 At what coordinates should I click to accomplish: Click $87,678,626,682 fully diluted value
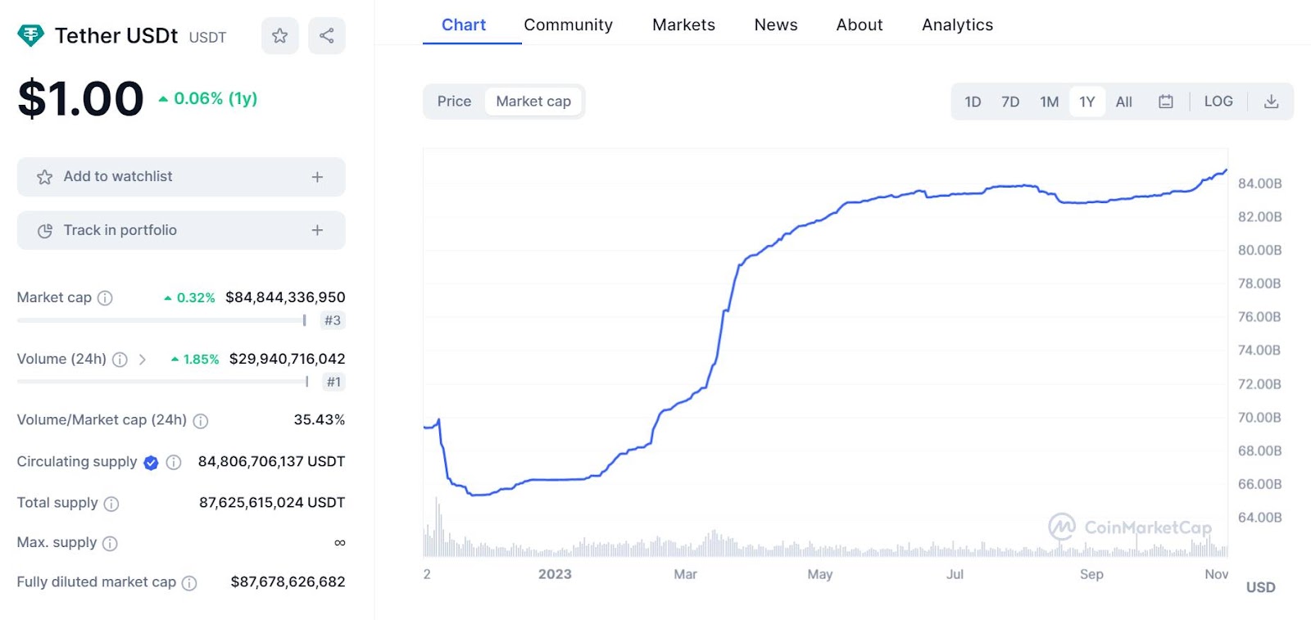(x=288, y=582)
